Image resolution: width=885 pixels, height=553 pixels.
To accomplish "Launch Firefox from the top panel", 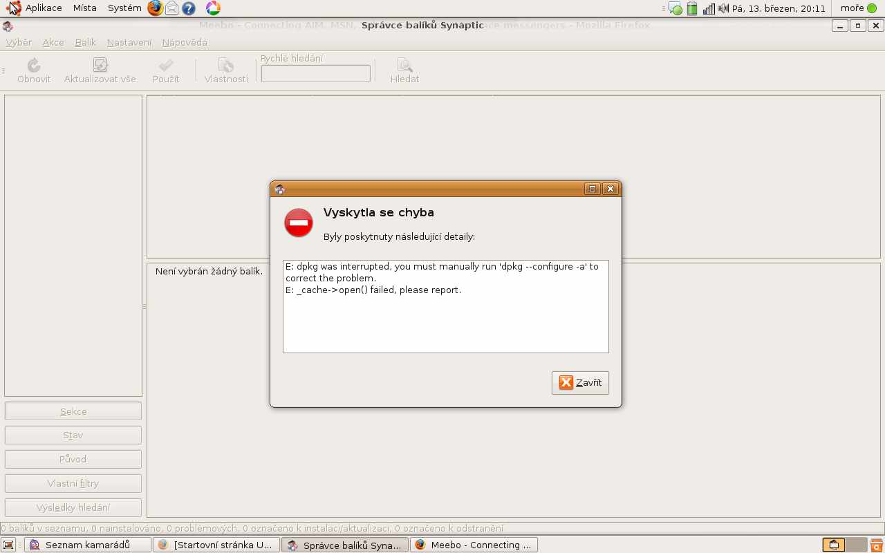I will [x=156, y=8].
